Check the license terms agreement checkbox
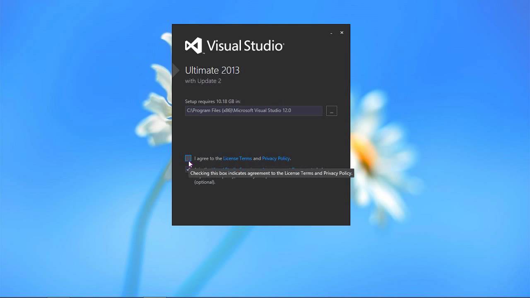Viewport: 530px width, 298px height. pos(188,158)
